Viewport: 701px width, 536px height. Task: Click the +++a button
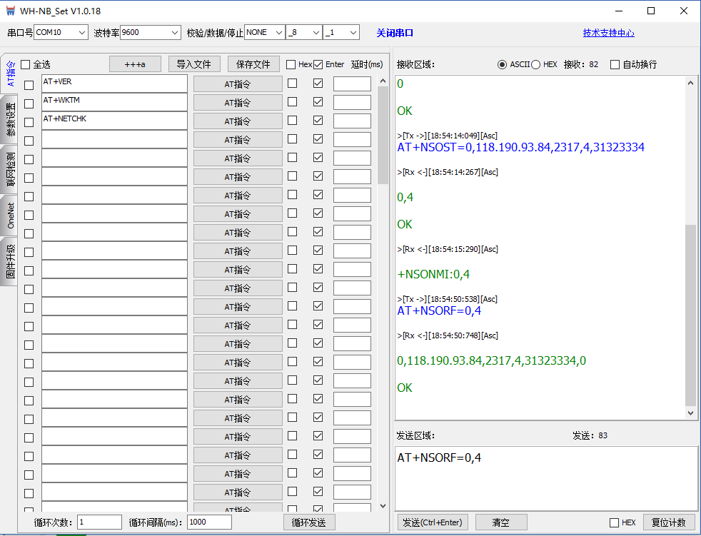pyautogui.click(x=135, y=64)
